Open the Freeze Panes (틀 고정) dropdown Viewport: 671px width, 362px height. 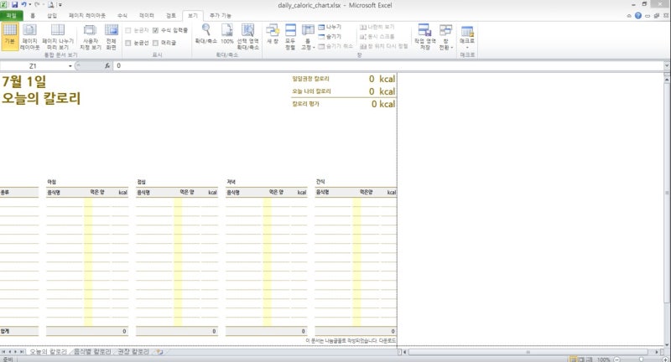(x=308, y=37)
